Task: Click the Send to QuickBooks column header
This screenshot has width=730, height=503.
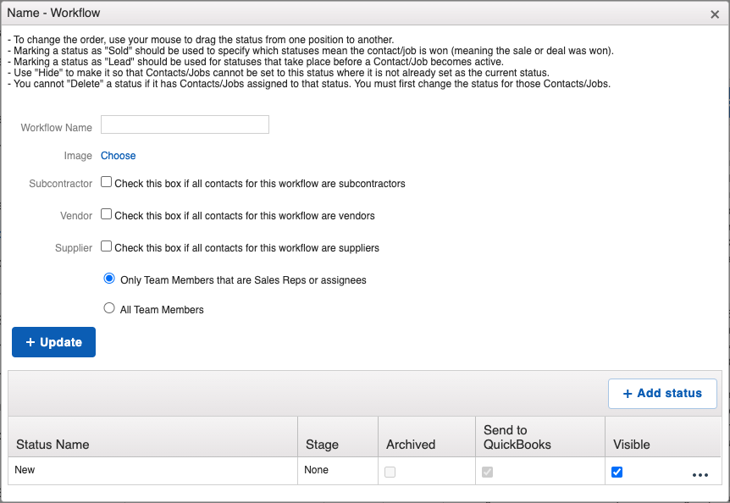Action: pyautogui.click(x=517, y=437)
